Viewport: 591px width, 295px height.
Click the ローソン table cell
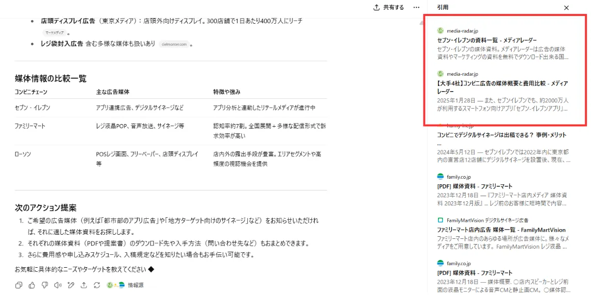(x=24, y=154)
